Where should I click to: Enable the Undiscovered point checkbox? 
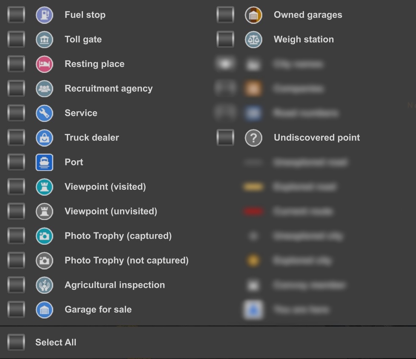(x=225, y=138)
